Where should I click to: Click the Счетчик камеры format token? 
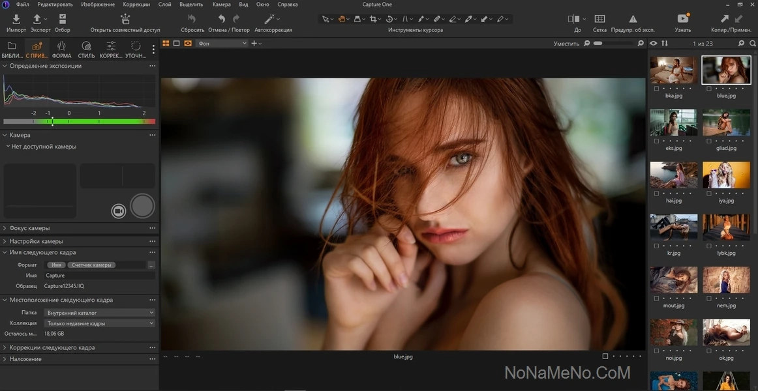pyautogui.click(x=92, y=265)
